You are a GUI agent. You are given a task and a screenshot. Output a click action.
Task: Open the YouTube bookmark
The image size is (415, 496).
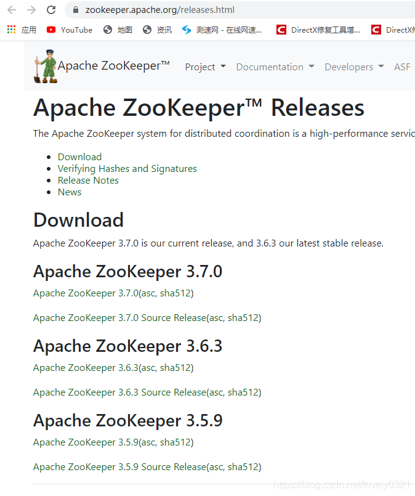[70, 30]
